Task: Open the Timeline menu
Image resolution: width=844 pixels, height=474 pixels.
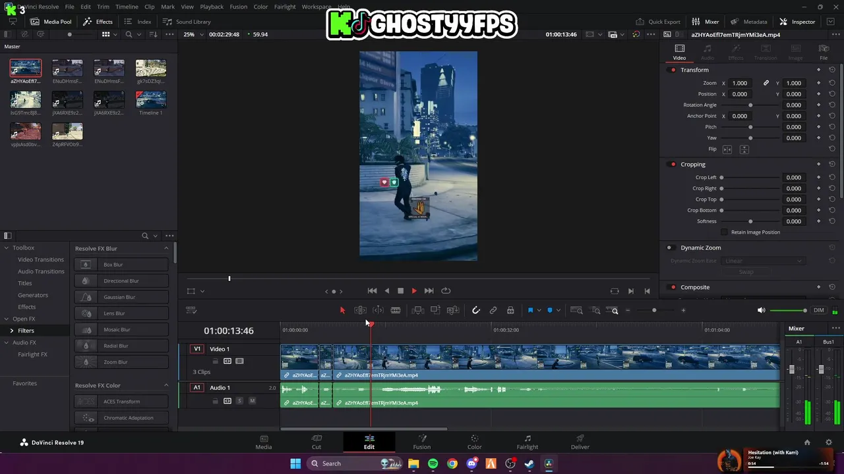Action: (127, 7)
